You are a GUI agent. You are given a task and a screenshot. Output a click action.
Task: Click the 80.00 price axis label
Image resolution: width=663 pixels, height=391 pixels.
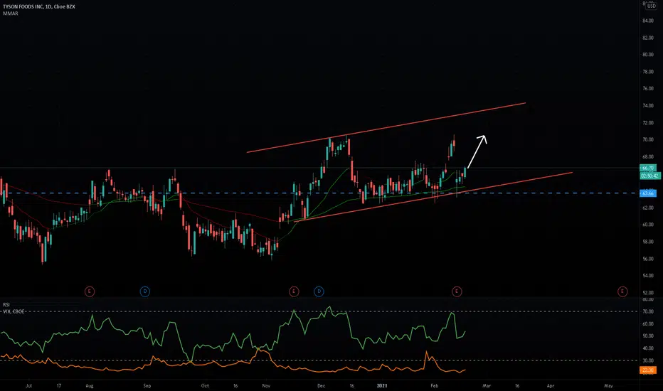pyautogui.click(x=648, y=55)
